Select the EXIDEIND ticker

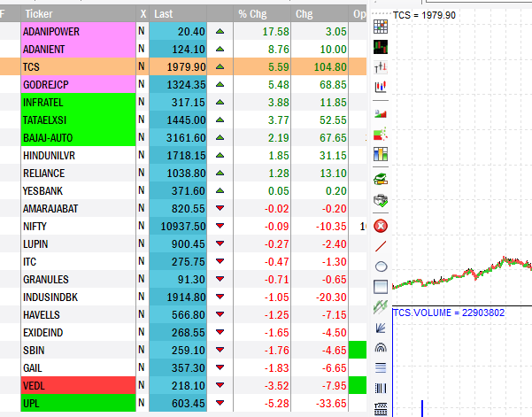click(x=79, y=333)
